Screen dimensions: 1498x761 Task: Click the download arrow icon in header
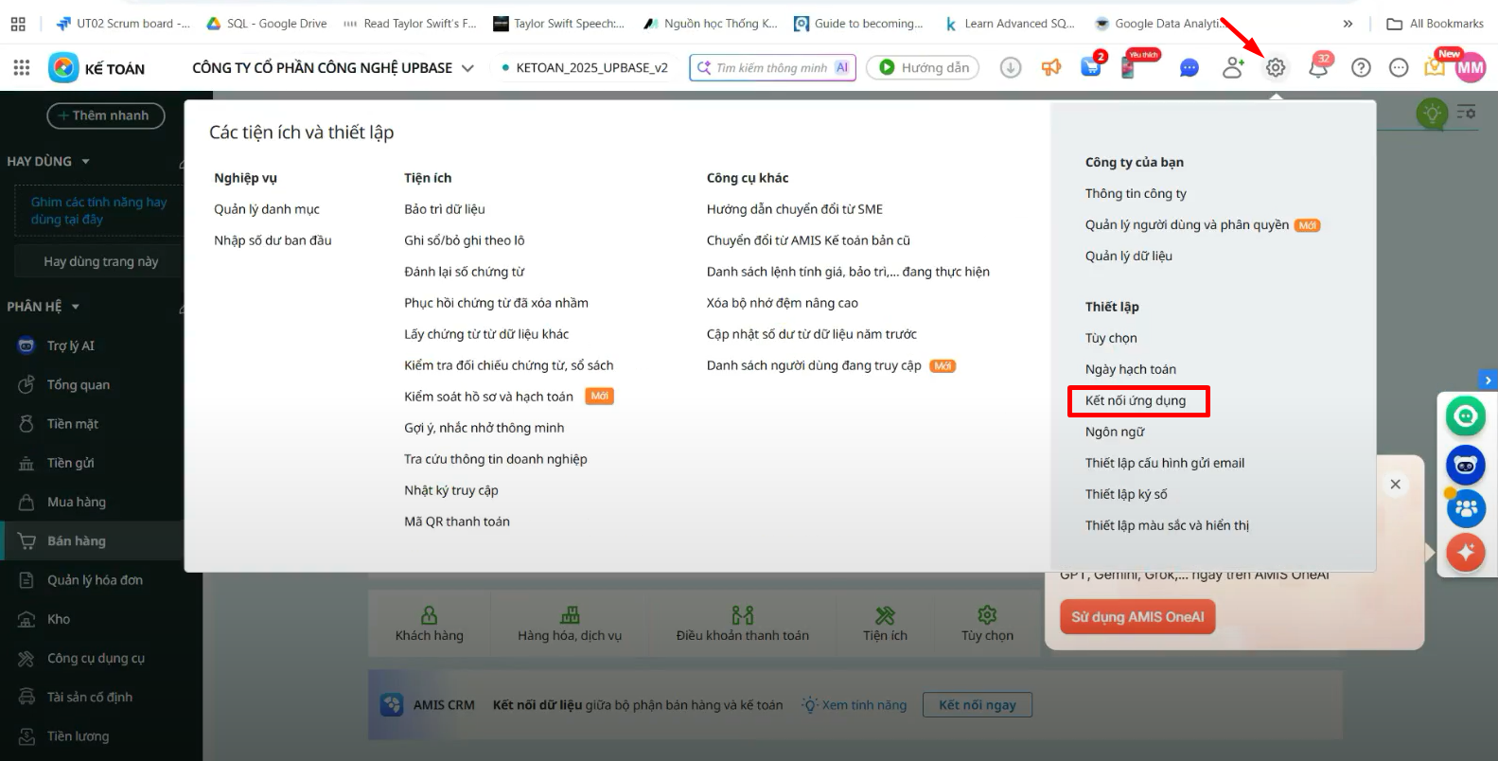click(x=1011, y=67)
